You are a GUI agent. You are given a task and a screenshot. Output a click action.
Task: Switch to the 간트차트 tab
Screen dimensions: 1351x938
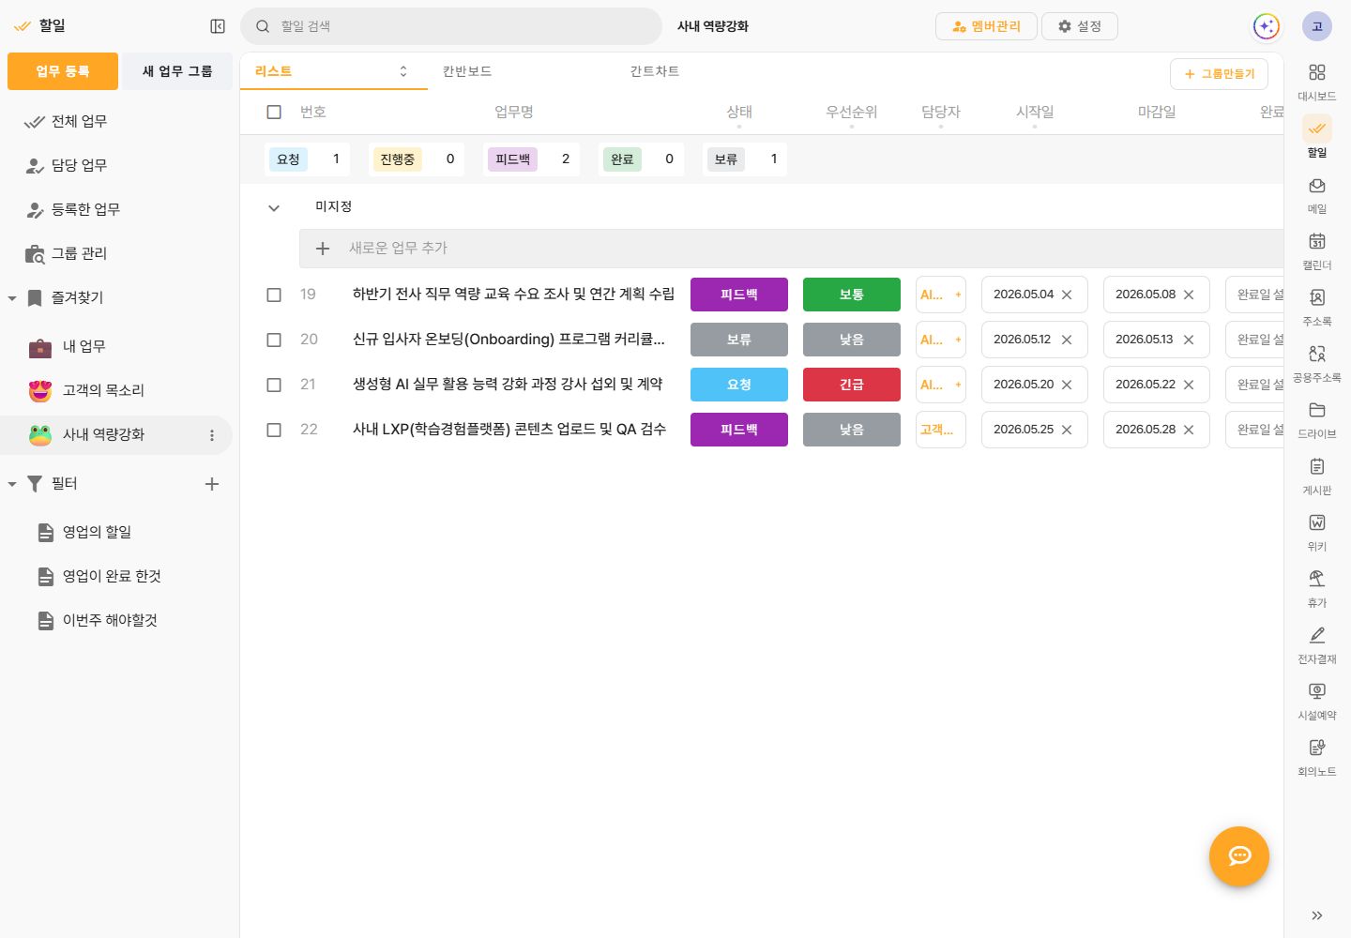point(655,71)
